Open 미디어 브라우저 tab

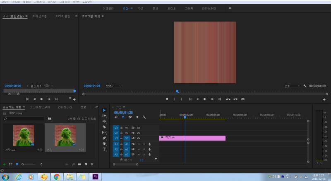point(40,107)
